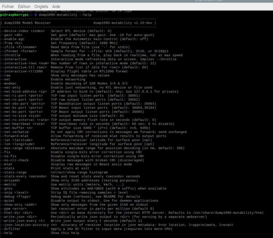Click the '--html-dir <dir>' option
The height and width of the screenshot is (238, 273).
pyautogui.click(x=16, y=213)
